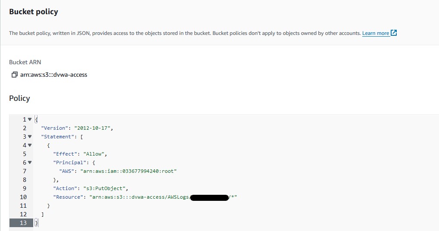
Task: Collapse the Statement array on line 3
Action: [30, 137]
